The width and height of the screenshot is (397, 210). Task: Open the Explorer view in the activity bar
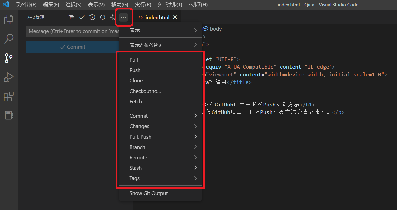8,19
